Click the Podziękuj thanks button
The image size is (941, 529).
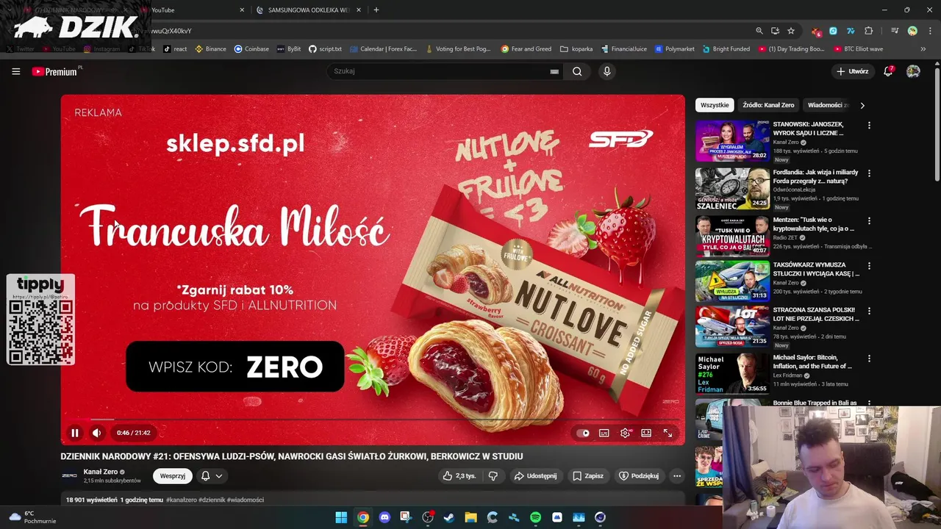click(x=639, y=476)
